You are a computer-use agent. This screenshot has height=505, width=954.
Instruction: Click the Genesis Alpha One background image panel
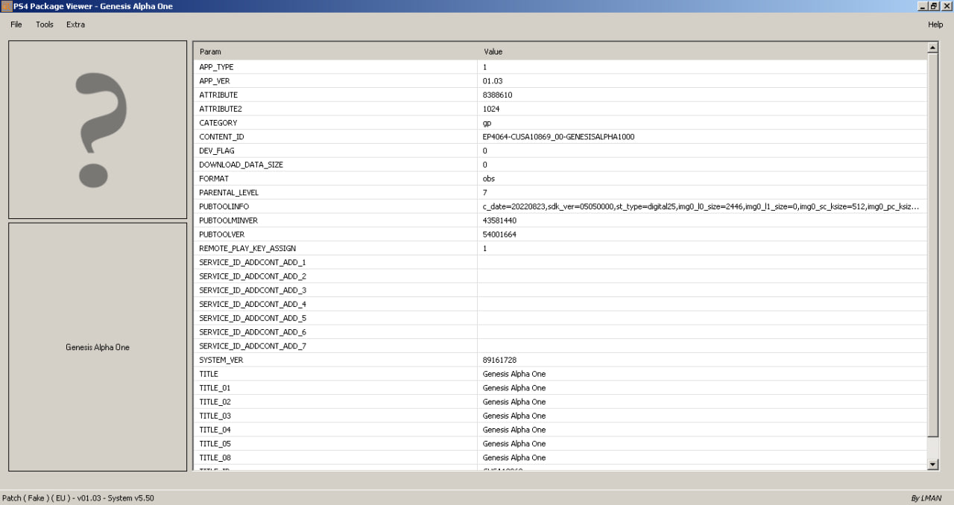[98, 347]
